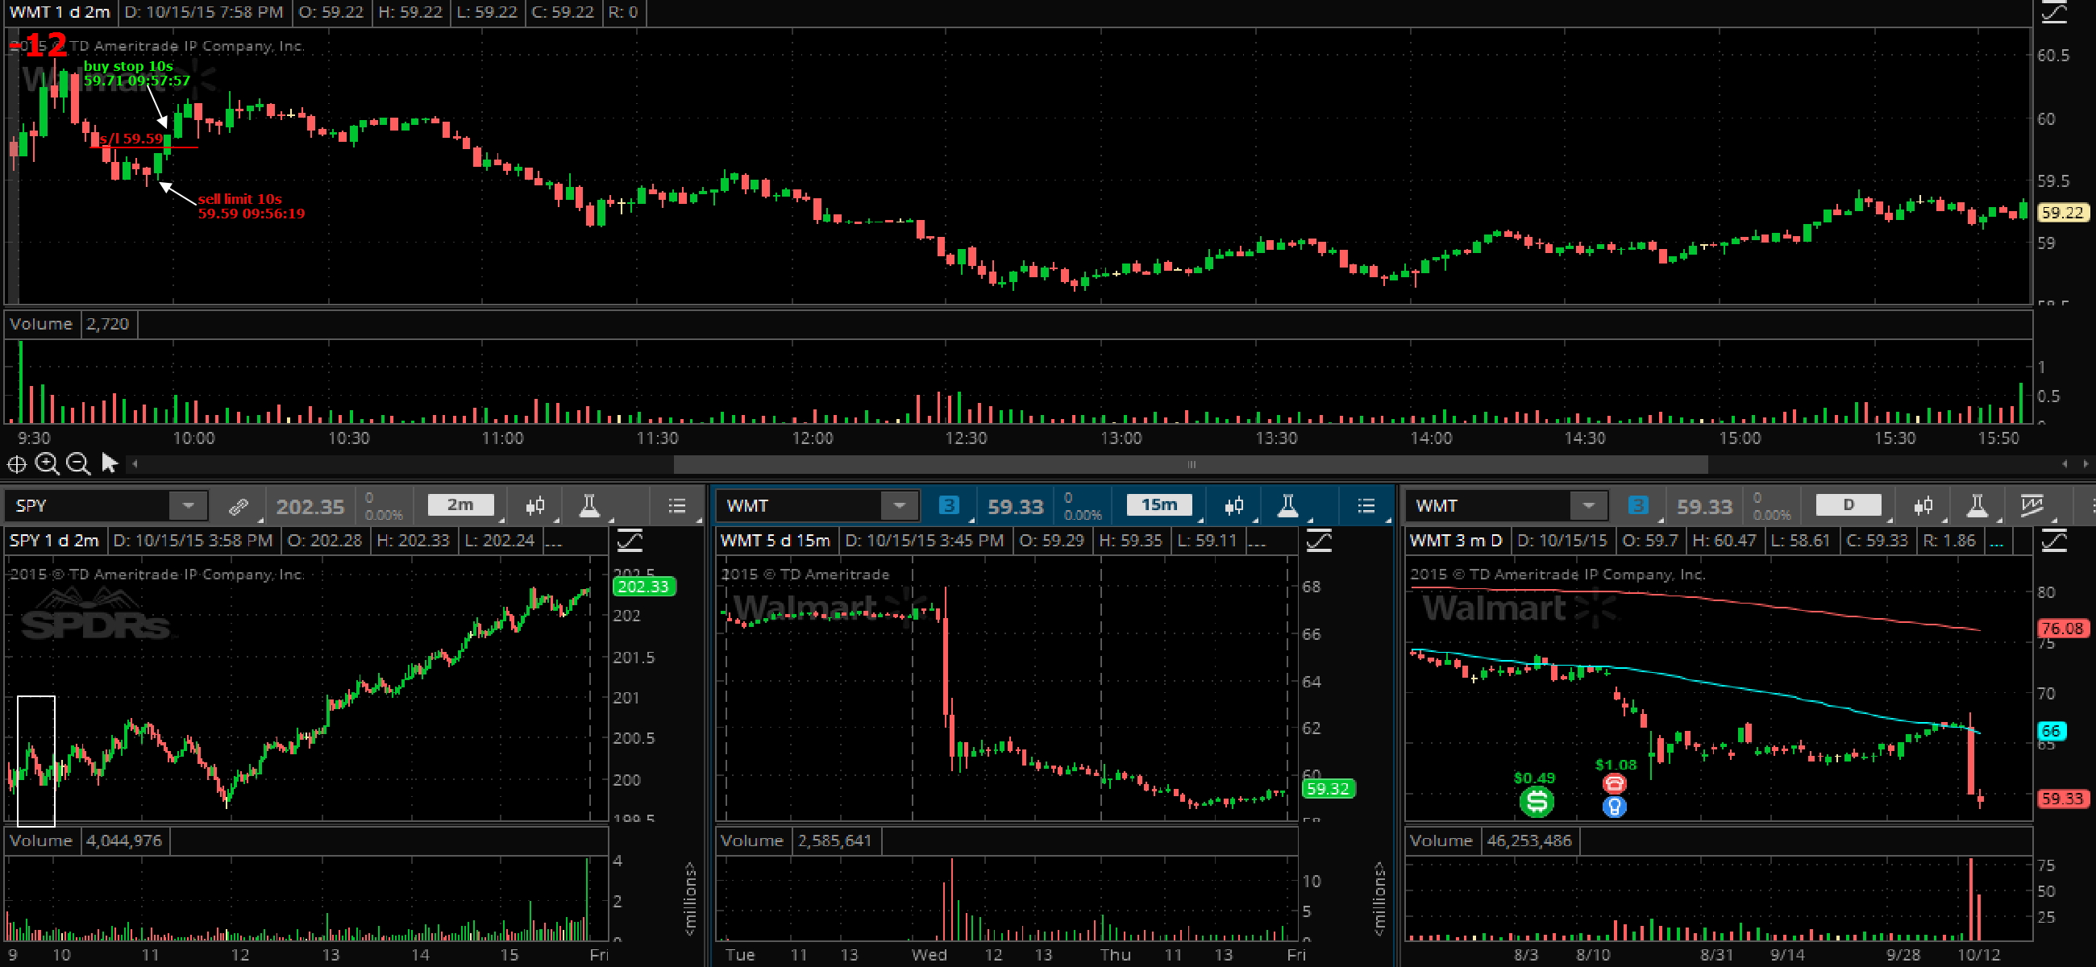
Task: Click the 'WMT 5 d 15m' header label
Action: click(776, 541)
